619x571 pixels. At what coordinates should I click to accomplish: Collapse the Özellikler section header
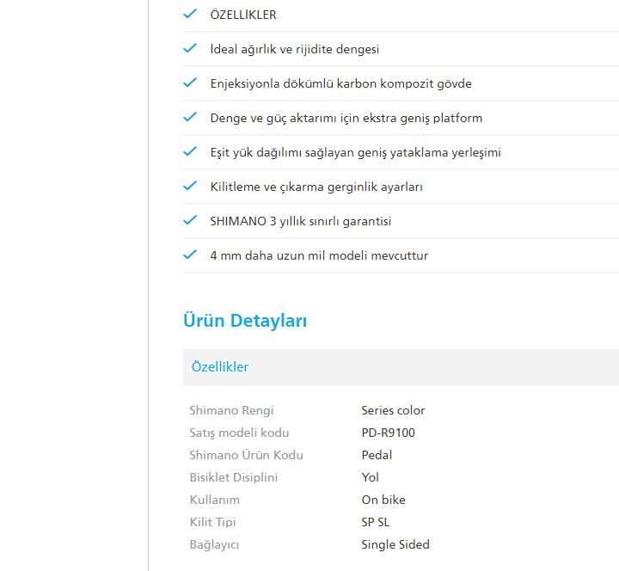[220, 367]
